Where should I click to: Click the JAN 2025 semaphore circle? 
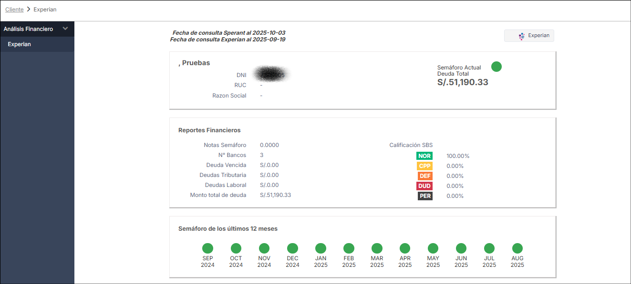pyautogui.click(x=321, y=248)
